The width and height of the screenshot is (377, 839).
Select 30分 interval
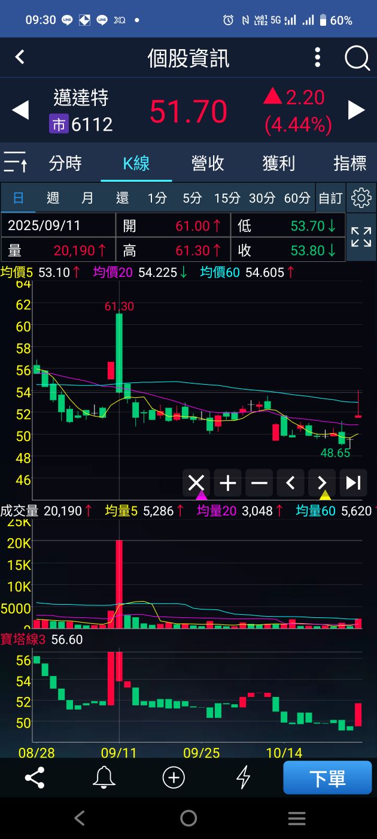pos(262,198)
